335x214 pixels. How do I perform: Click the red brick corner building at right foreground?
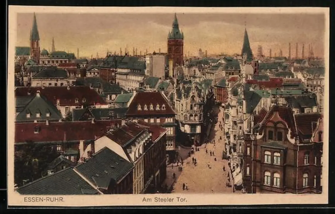(282, 156)
